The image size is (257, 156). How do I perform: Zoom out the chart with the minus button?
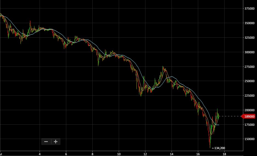(x=46, y=142)
